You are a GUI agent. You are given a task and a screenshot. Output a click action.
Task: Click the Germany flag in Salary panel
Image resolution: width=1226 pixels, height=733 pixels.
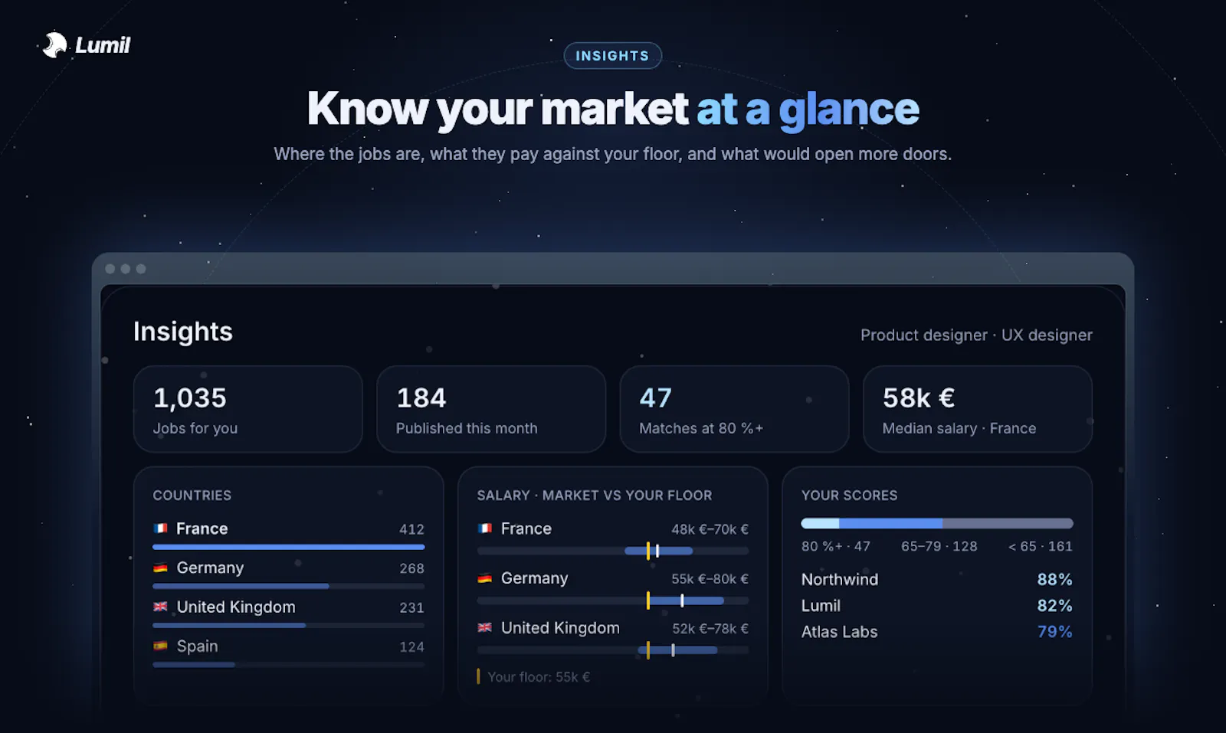[x=484, y=578]
